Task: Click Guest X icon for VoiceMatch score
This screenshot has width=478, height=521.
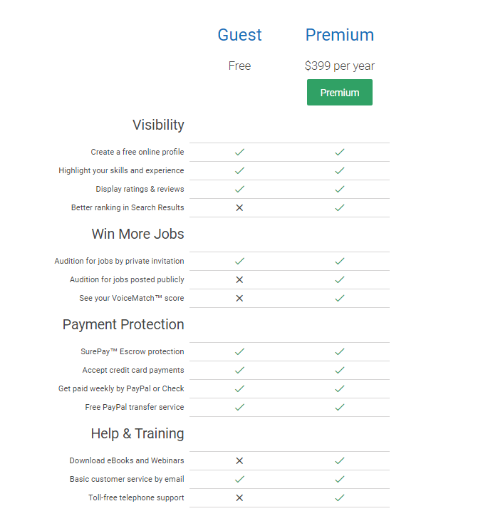Action: pyautogui.click(x=239, y=299)
